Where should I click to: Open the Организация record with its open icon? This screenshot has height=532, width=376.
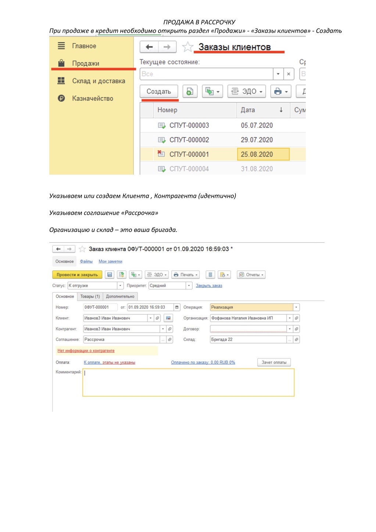[296, 318]
